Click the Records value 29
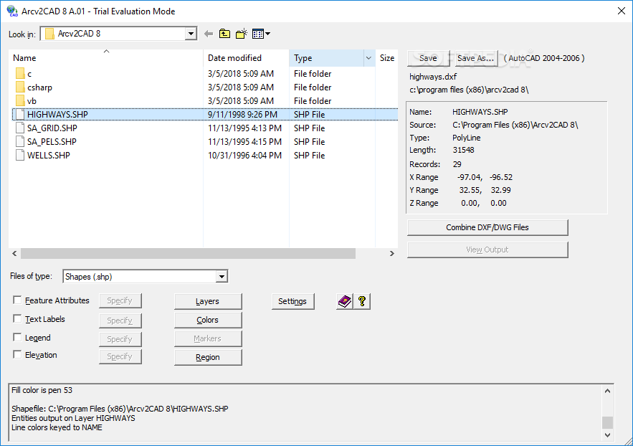The width and height of the screenshot is (633, 446). pos(457,164)
